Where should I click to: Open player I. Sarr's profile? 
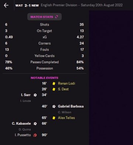pos(26,95)
